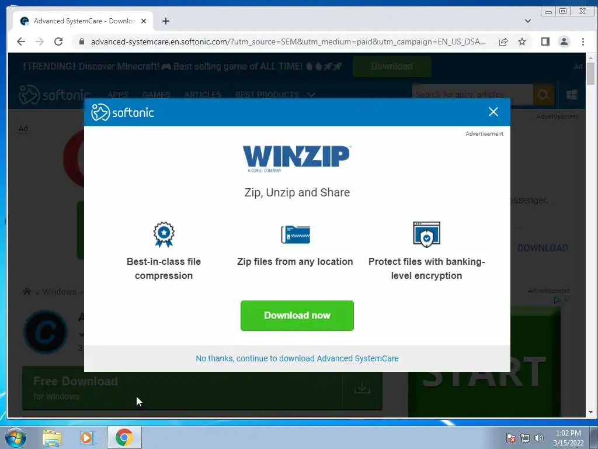Click the Windows platform icon in header
Screen dimensions: 598x449
571,95
